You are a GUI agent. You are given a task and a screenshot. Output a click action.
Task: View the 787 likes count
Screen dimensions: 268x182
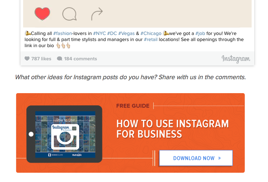tap(41, 59)
